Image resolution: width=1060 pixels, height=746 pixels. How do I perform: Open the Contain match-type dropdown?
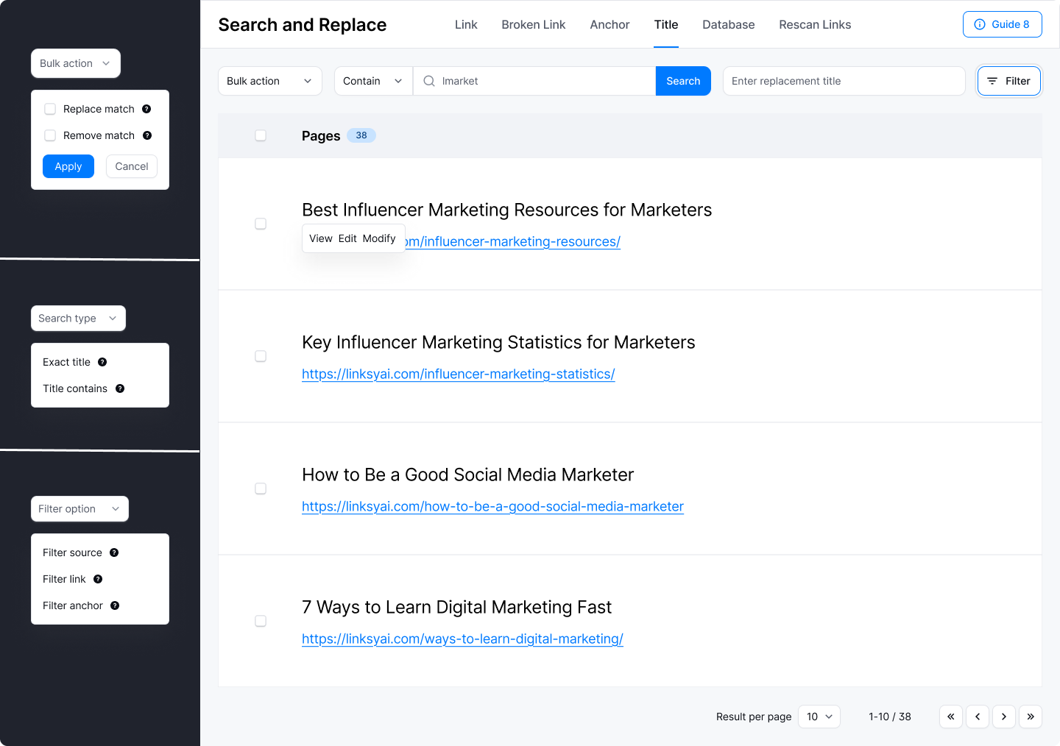point(373,81)
